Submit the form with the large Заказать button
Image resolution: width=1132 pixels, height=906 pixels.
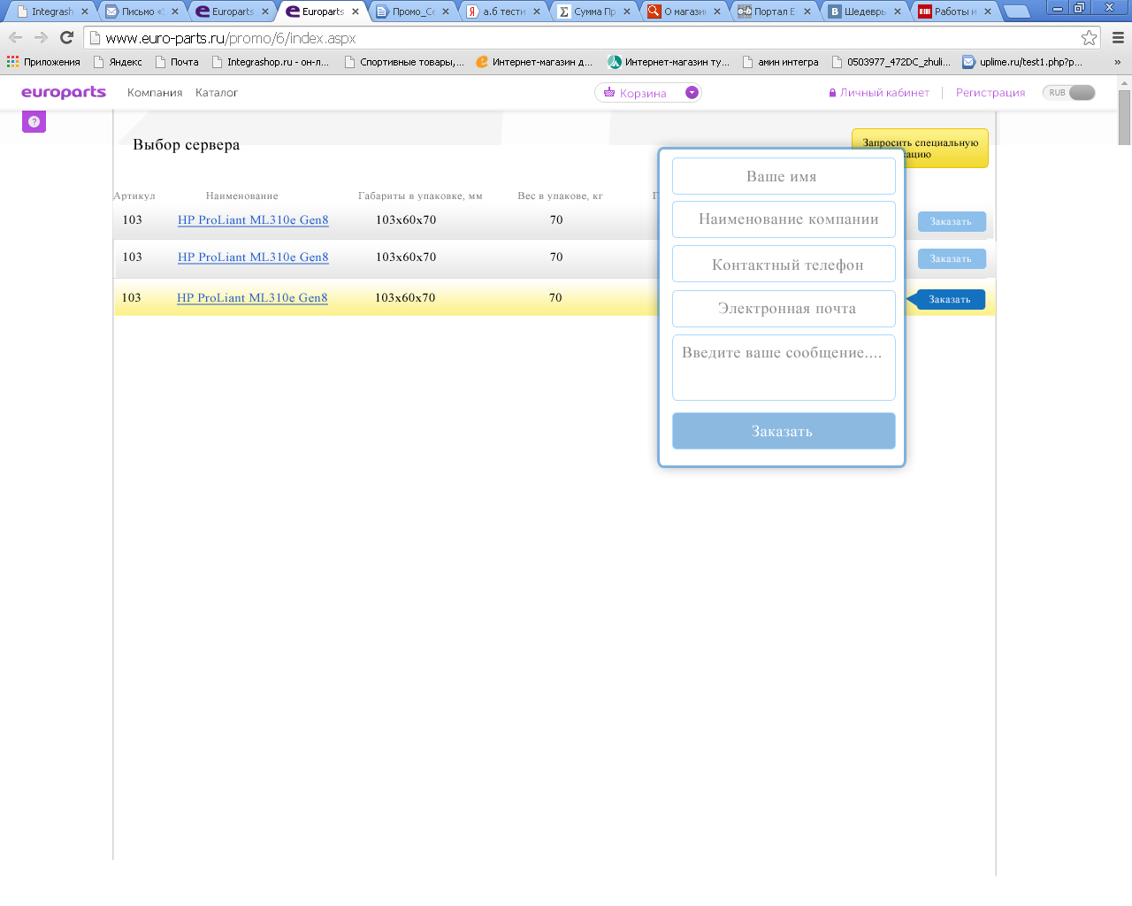784,431
